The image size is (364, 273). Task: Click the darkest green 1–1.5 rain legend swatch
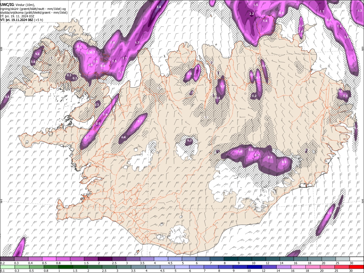click(66, 267)
